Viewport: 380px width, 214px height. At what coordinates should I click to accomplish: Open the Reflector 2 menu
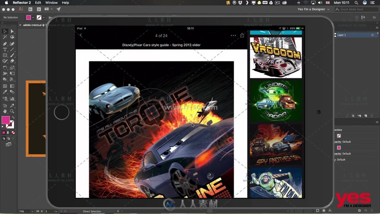point(22,3)
